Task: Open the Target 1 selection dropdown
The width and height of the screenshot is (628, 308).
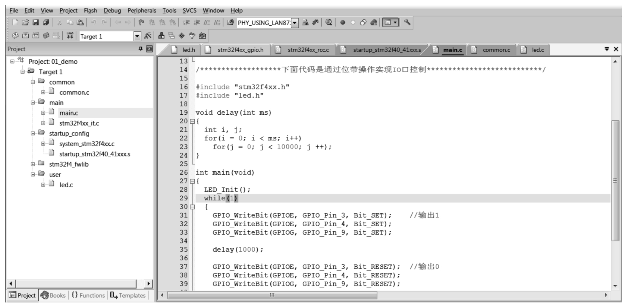Action: 137,36
